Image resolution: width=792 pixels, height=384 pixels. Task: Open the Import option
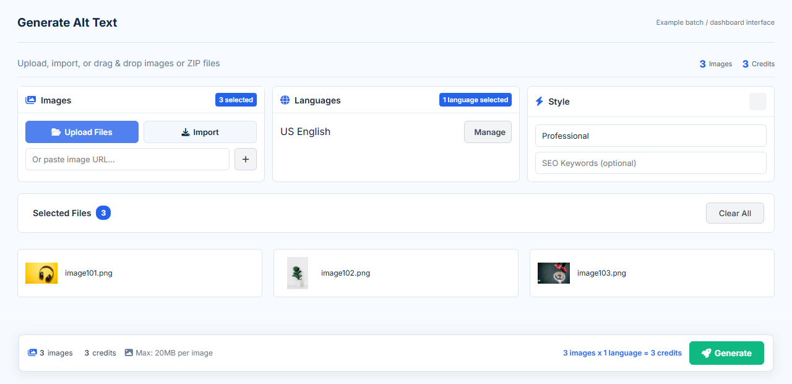click(x=200, y=132)
